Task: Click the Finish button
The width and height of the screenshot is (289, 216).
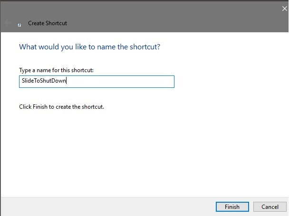Action: 232,207
